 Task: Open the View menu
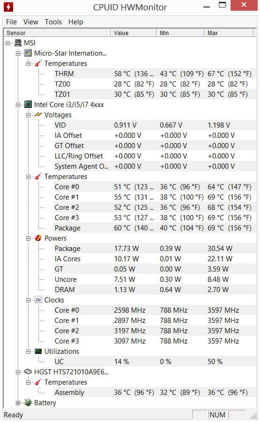pyautogui.click(x=31, y=22)
